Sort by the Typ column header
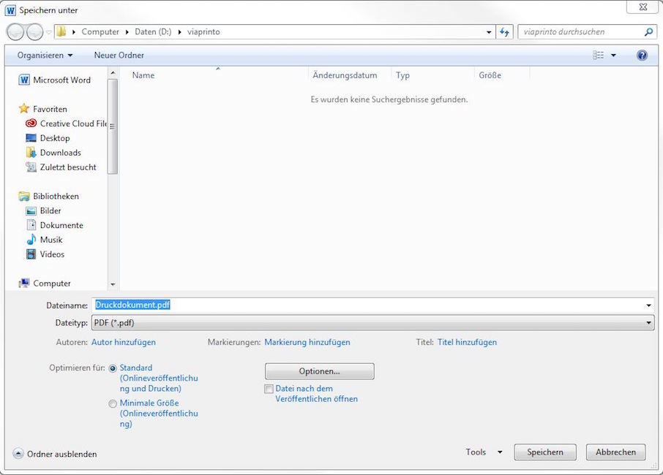The width and height of the screenshot is (663, 475). pos(433,75)
